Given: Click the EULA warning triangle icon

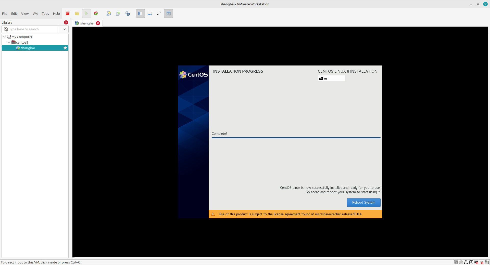Looking at the screenshot, I should click(213, 214).
